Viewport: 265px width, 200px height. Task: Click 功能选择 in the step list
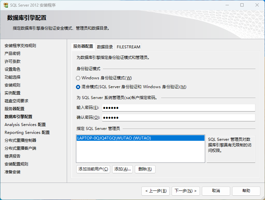click(x=12, y=77)
